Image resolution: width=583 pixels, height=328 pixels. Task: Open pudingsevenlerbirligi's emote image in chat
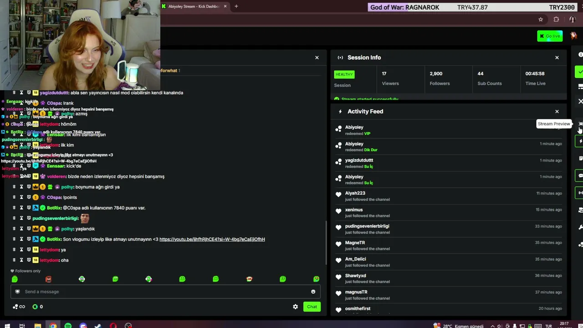pyautogui.click(x=85, y=218)
